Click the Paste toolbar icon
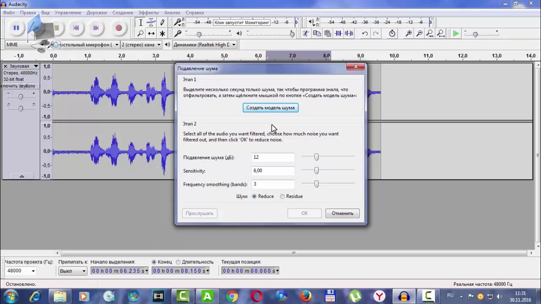Image resolution: width=541 pixels, height=304 pixels. click(x=328, y=33)
